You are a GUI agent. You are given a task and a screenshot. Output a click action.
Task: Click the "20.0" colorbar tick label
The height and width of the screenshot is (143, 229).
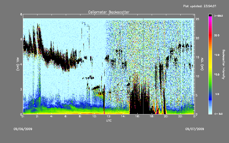(217, 35)
